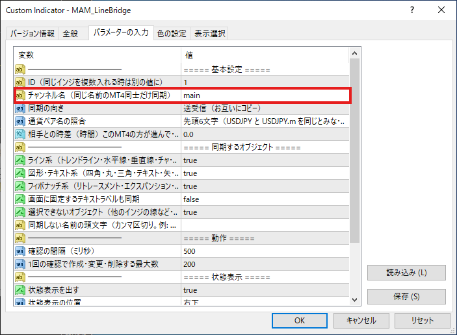Click the string icon of 基本設定 separator row
This screenshot has width=457, height=335.
(20, 69)
